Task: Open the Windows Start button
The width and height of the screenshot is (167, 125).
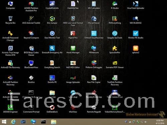Action: tap(4, 122)
